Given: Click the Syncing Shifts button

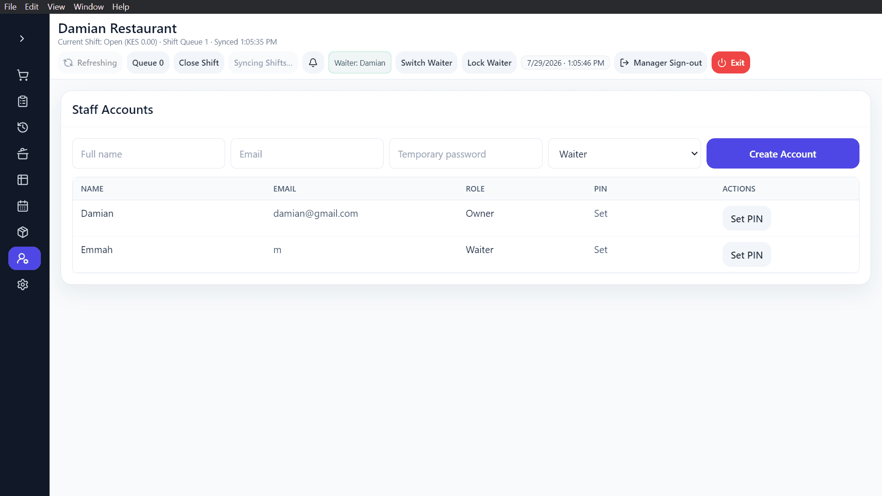Looking at the screenshot, I should (x=263, y=62).
